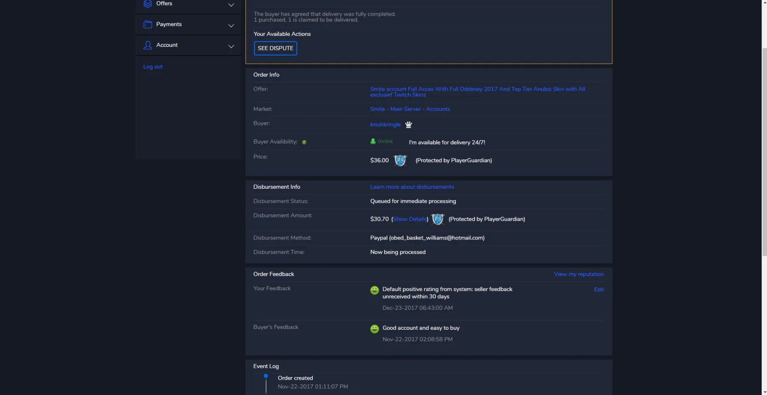Click the Order created timeline marker dot
Viewport: 767px width, 395px height.
[x=266, y=376]
